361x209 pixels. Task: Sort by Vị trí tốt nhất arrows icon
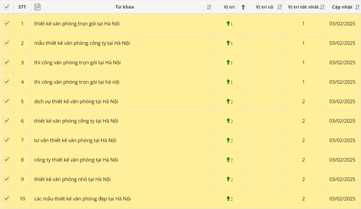(x=322, y=7)
